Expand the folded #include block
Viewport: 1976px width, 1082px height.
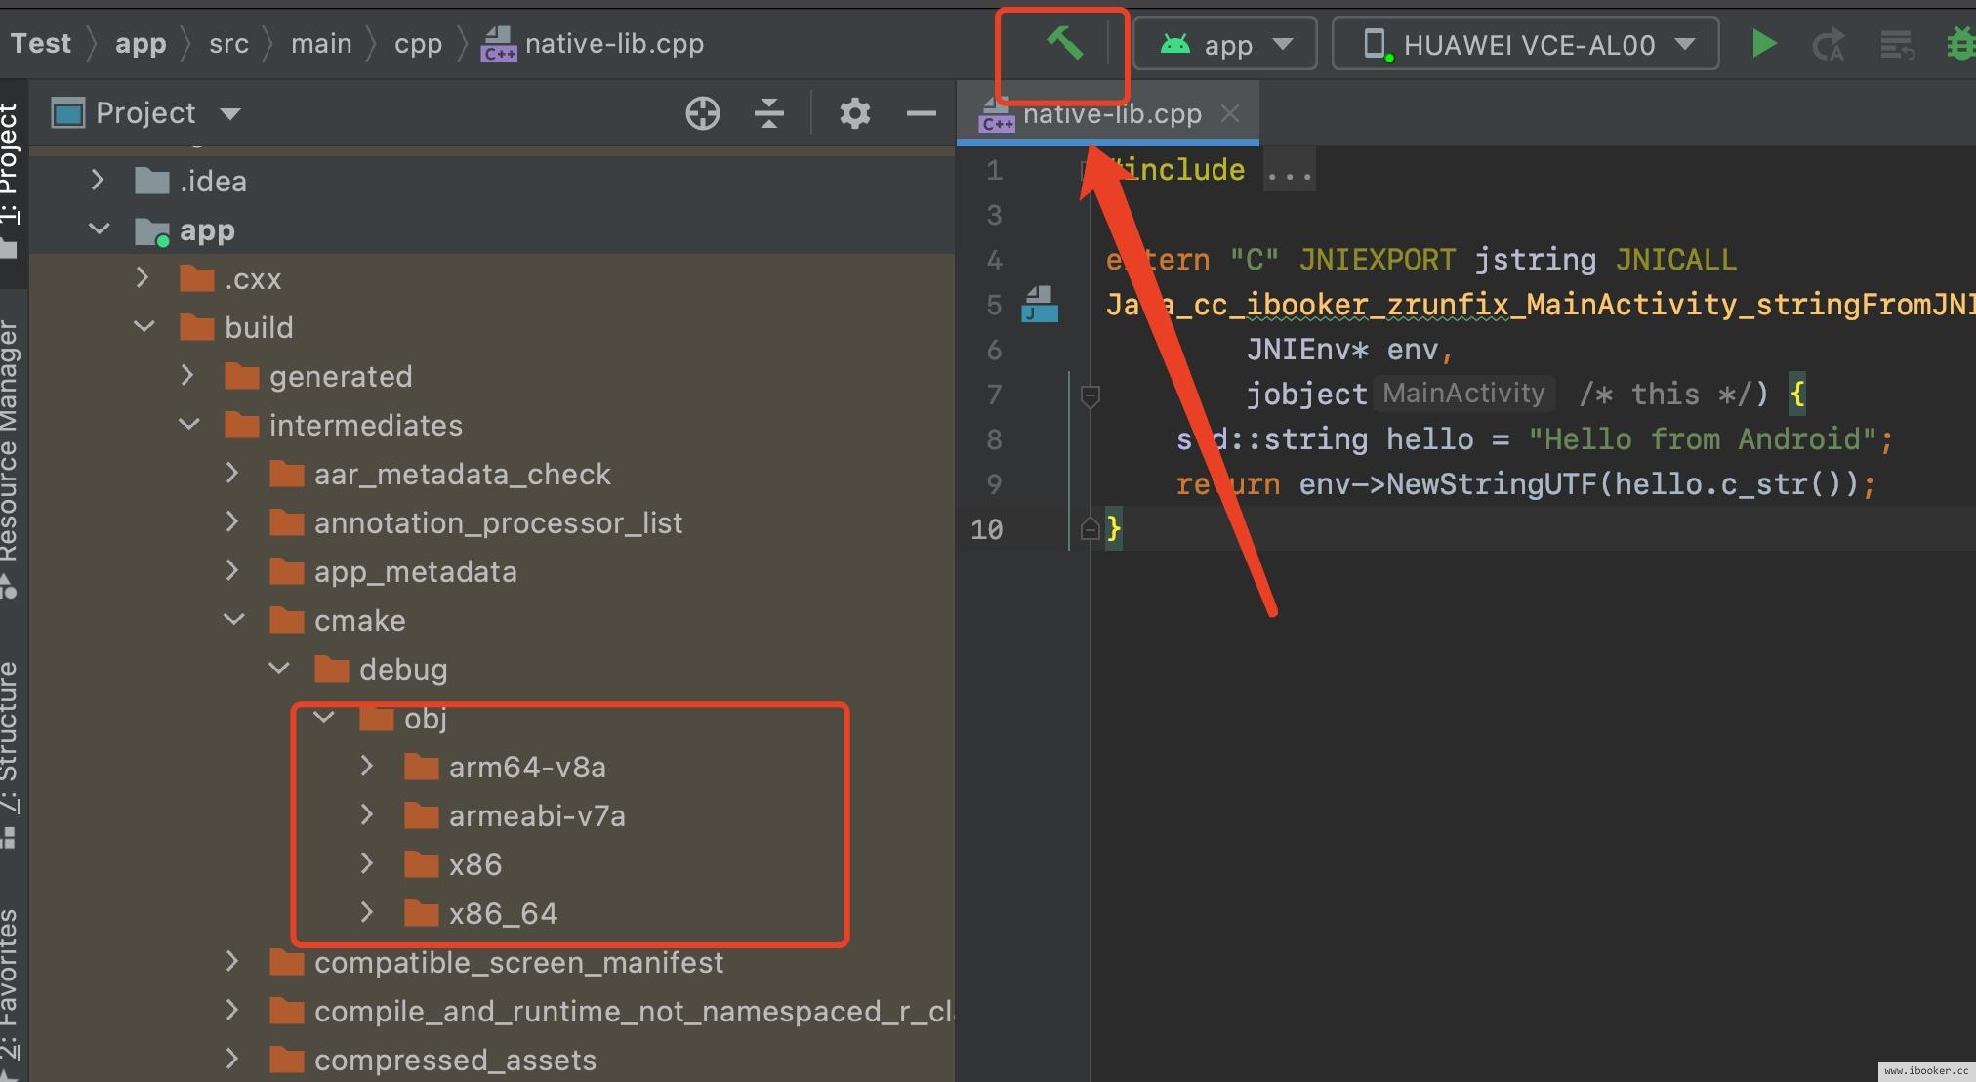[x=1289, y=171]
